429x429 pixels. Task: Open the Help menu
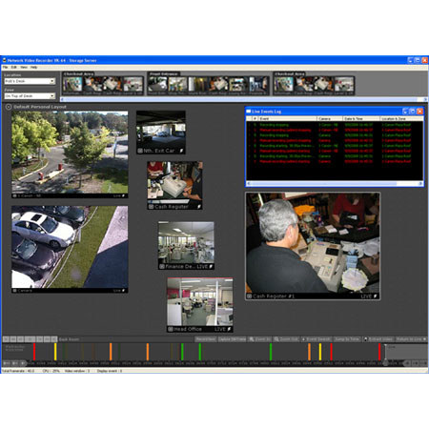[x=34, y=68]
